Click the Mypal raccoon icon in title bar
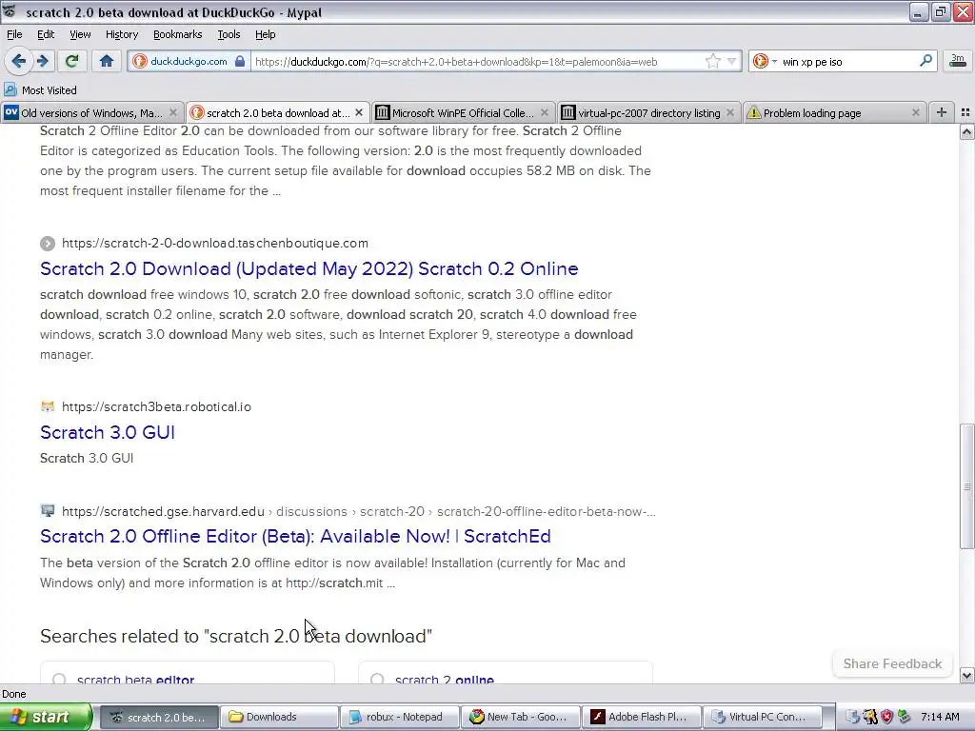Image resolution: width=975 pixels, height=731 pixels. pos(10,11)
